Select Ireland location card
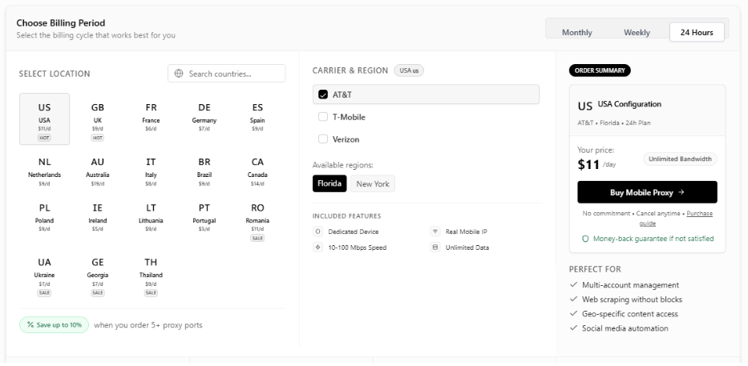 [x=97, y=219]
